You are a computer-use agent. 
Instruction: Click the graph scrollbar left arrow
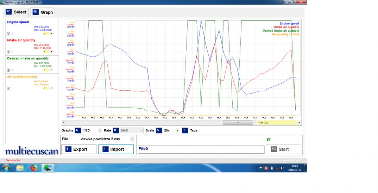click(63, 122)
